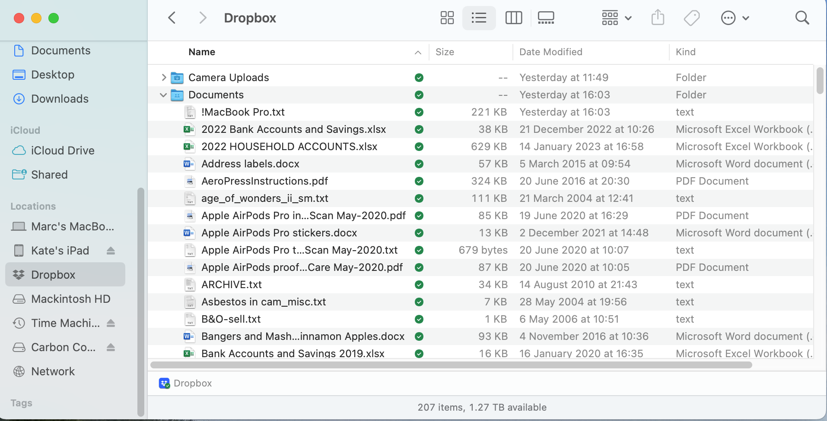Open the Group By dropdown

coord(617,18)
